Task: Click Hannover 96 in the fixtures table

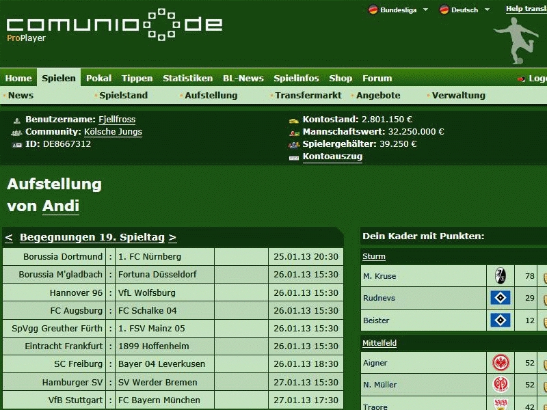Action: click(76, 293)
